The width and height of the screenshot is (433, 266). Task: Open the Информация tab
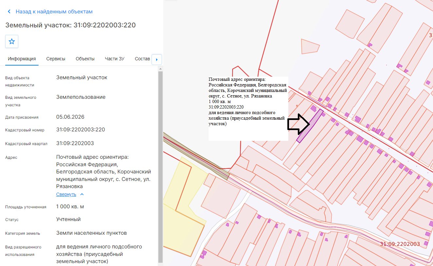point(22,59)
